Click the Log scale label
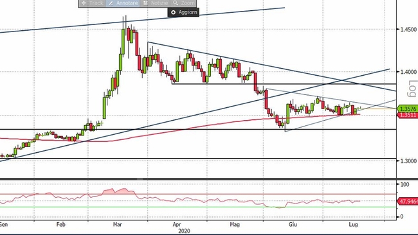418x235 pixels. [x=412, y=89]
